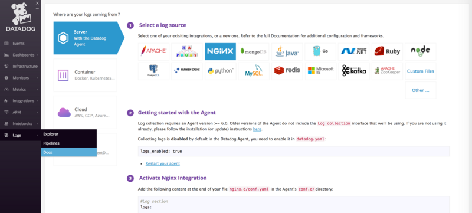Image resolution: width=472 pixels, height=213 pixels.
Task: Choose the PostgreSQL log source tile
Action: point(153,71)
